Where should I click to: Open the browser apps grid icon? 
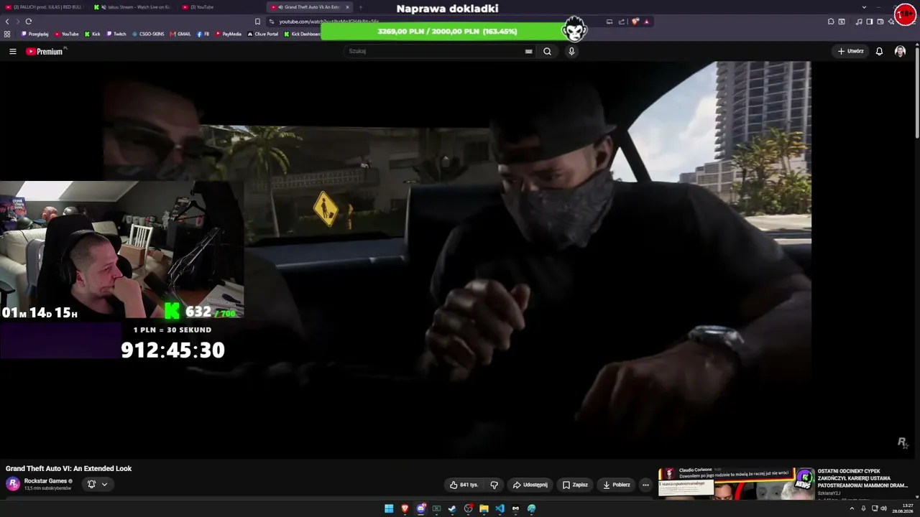7,34
